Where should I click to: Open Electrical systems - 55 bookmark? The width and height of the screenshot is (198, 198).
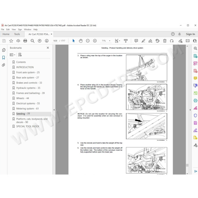28,104
